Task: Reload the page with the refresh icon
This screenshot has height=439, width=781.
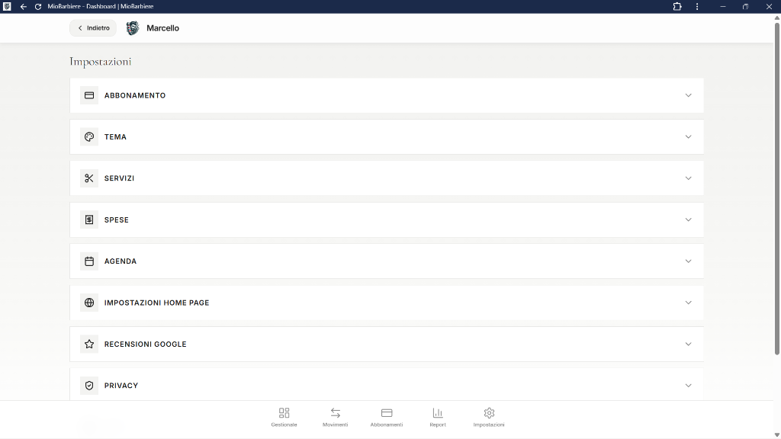Action: click(x=38, y=6)
